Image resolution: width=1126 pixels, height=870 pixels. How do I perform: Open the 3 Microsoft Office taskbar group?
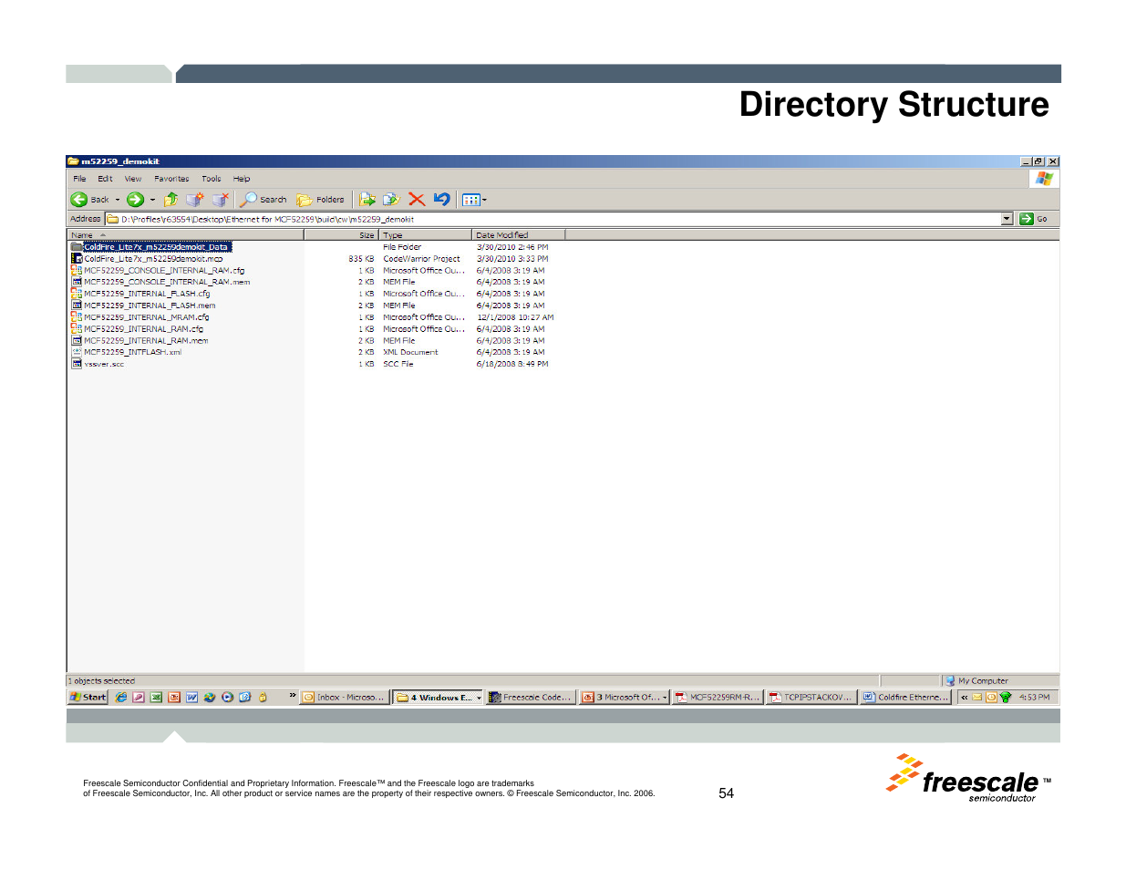pos(625,698)
